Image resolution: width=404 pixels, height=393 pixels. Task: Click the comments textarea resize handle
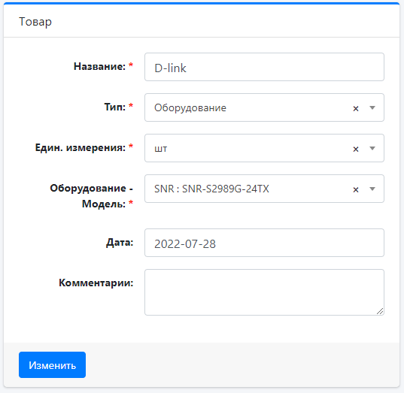(x=380, y=311)
